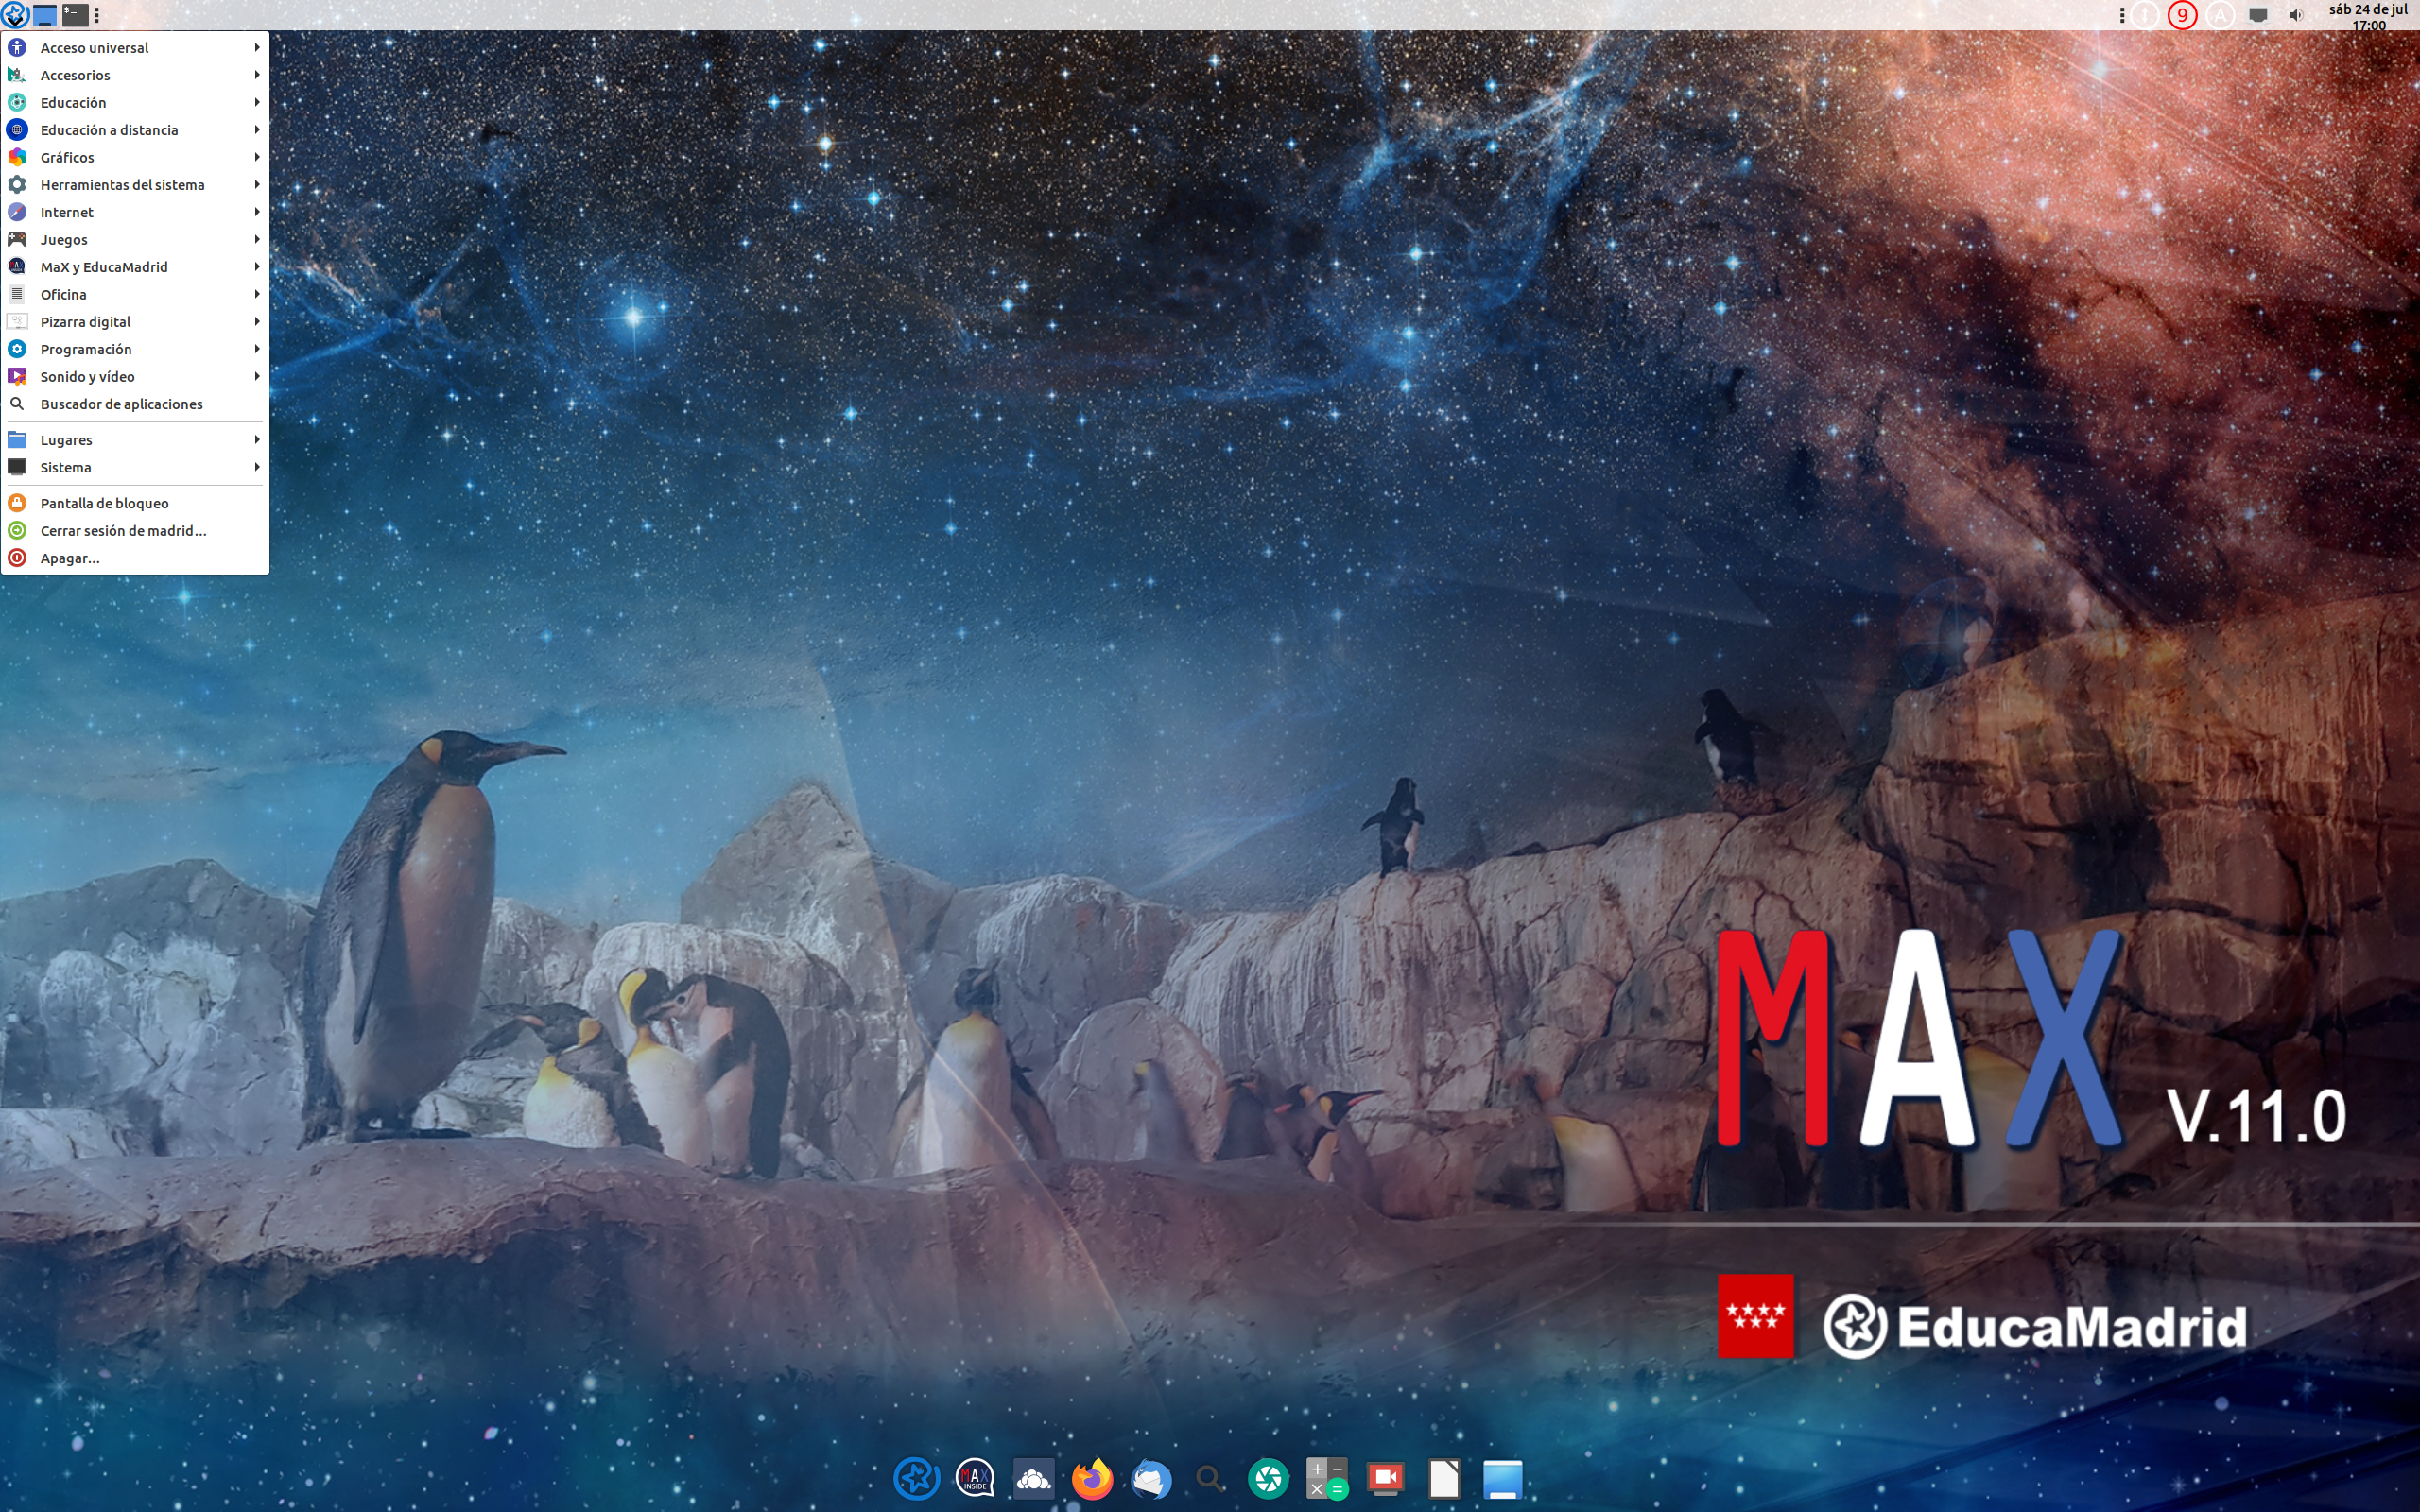
Task: Click the blue file manager launcher in top panel
Action: click(x=44, y=14)
